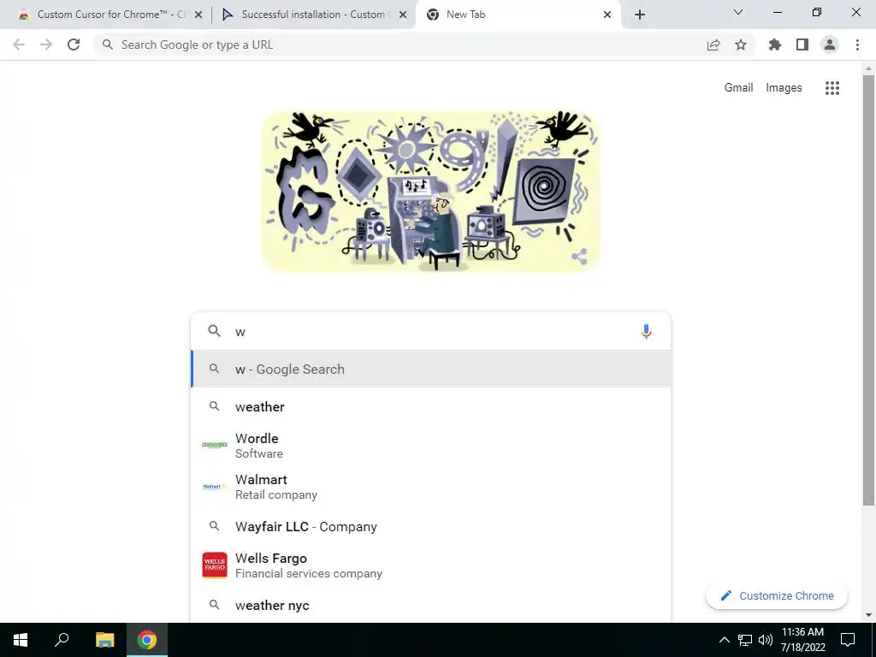The height and width of the screenshot is (657, 876).
Task: Open the Google apps grid
Action: point(832,88)
